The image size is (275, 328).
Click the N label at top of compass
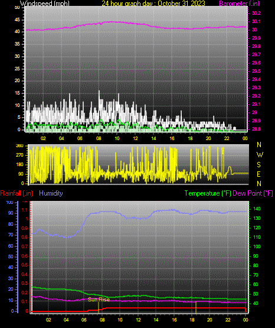(x=259, y=145)
